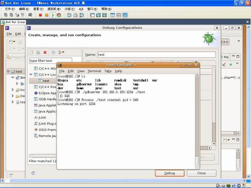
Task: Select the Red Hat Linux VM tab
Action: (x=13, y=22)
